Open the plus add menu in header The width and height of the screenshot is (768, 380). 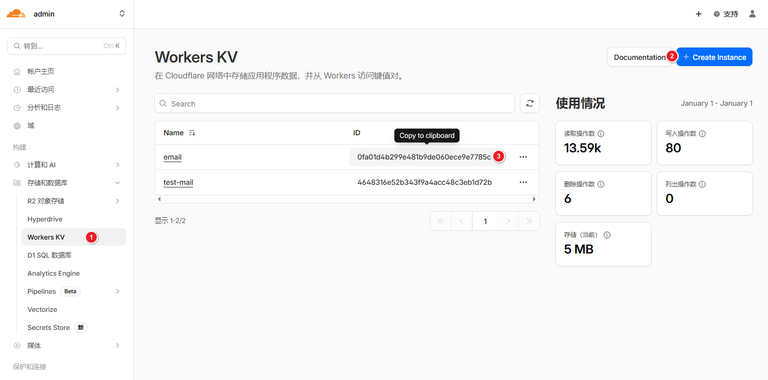pyautogui.click(x=698, y=14)
